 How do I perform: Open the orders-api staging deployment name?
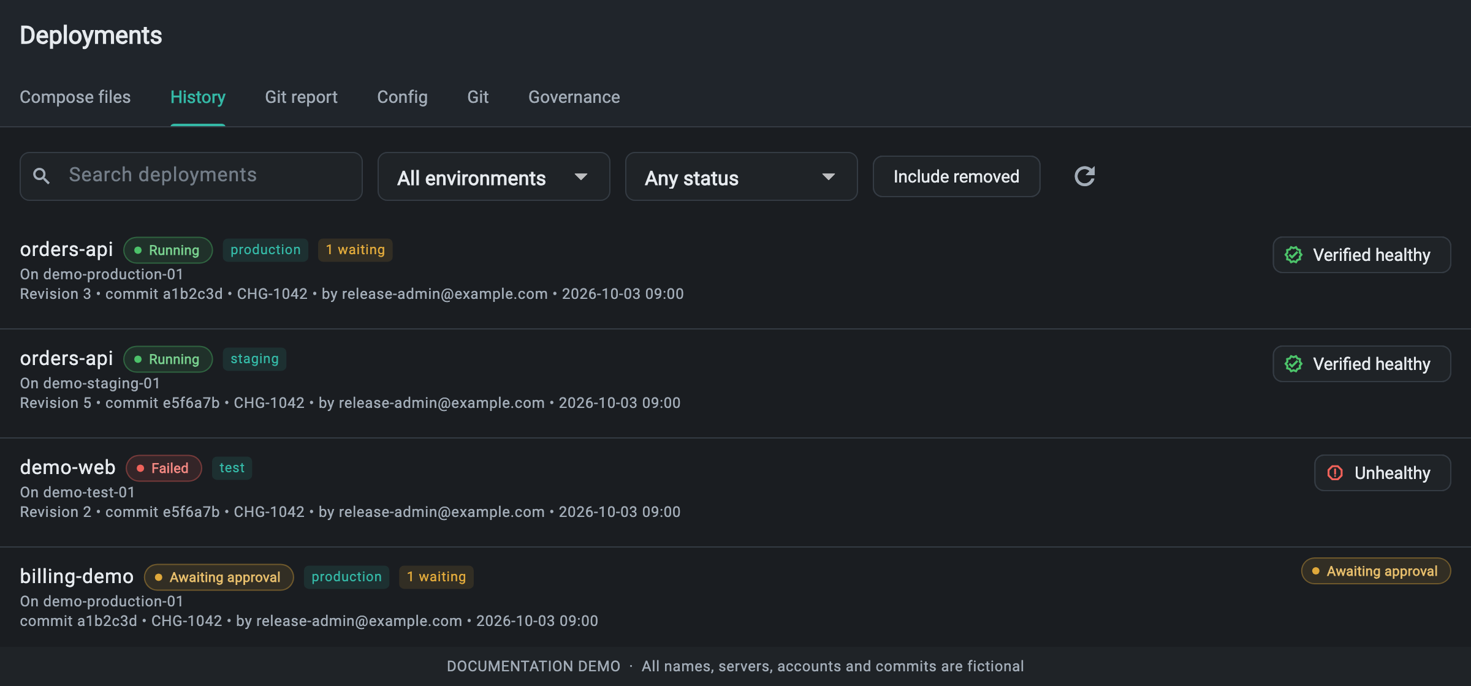[66, 358]
